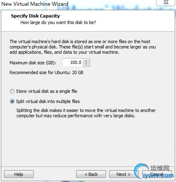Go to previous step with Back
The width and height of the screenshot is (176, 182).
(x=91, y=174)
